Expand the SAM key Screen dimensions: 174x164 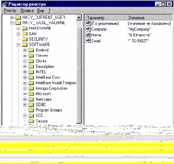19,34
